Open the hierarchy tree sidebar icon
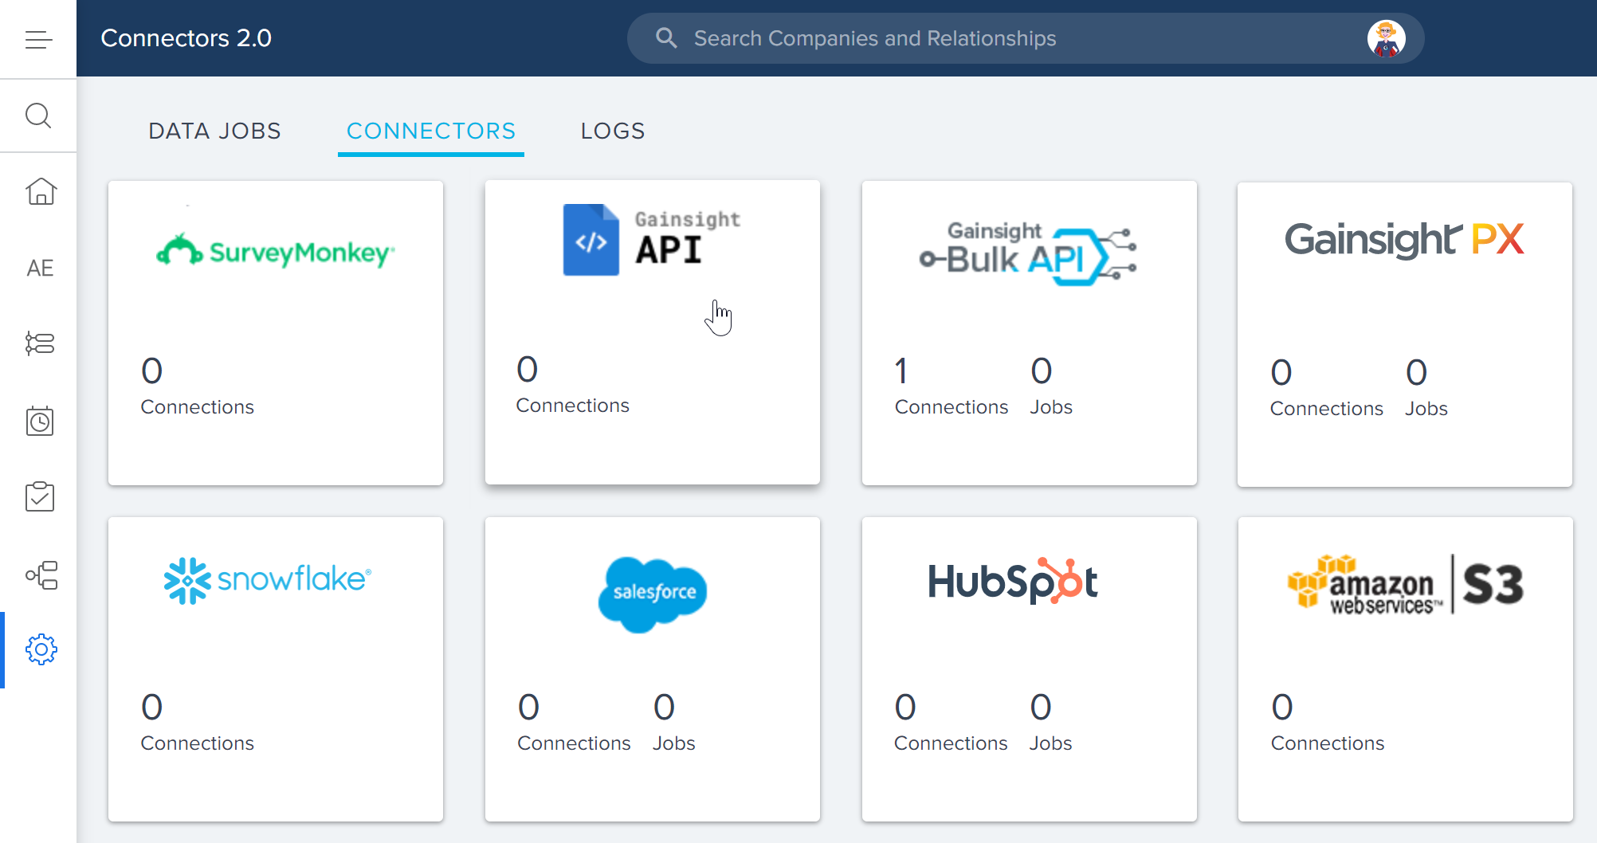Viewport: 1597px width, 843px height. (41, 574)
